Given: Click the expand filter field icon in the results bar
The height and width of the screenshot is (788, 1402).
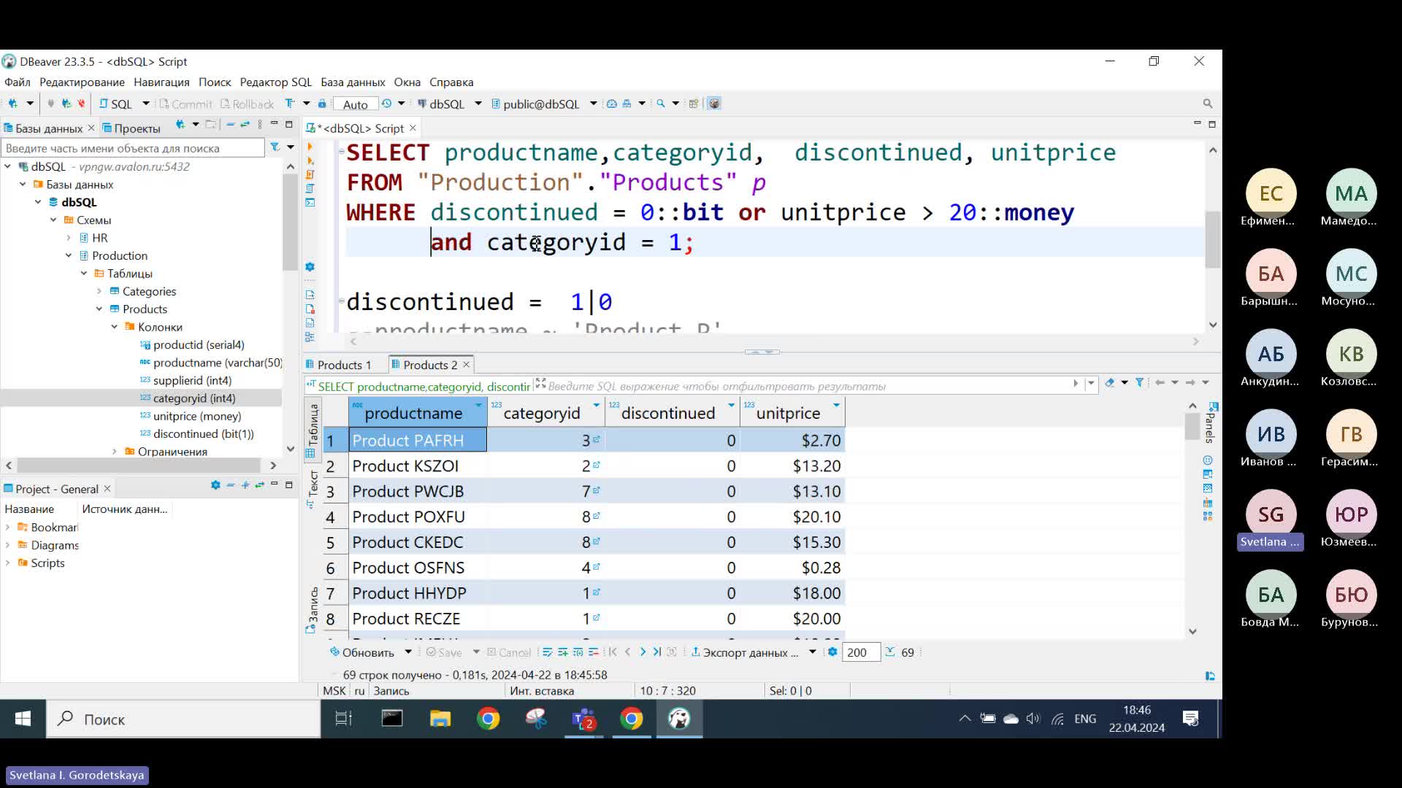Looking at the screenshot, I should click(540, 382).
